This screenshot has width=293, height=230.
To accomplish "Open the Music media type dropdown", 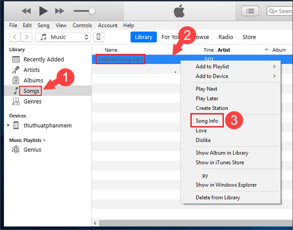I will (x=65, y=37).
